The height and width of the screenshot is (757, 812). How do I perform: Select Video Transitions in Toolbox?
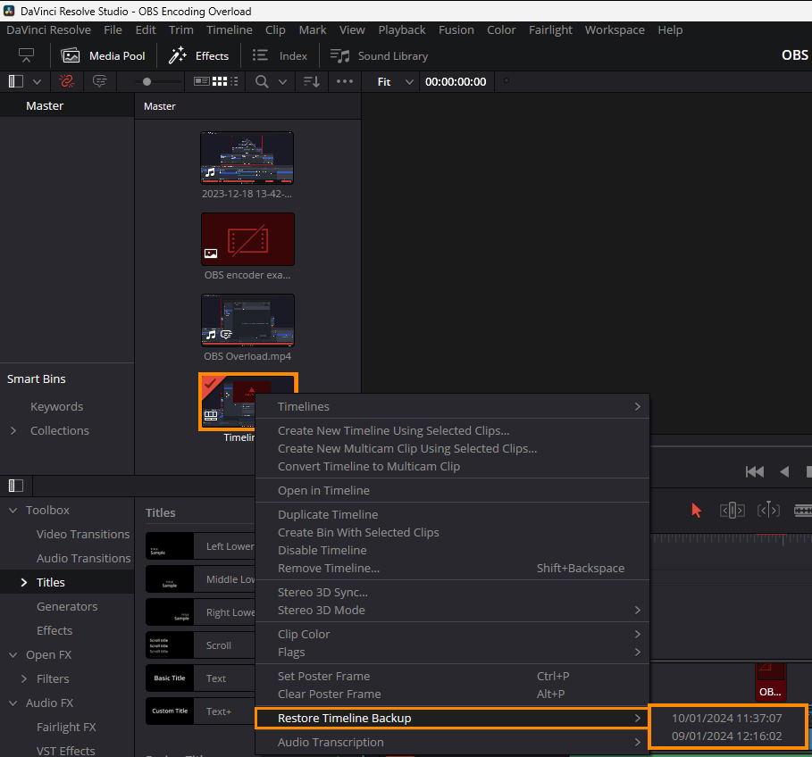(83, 534)
